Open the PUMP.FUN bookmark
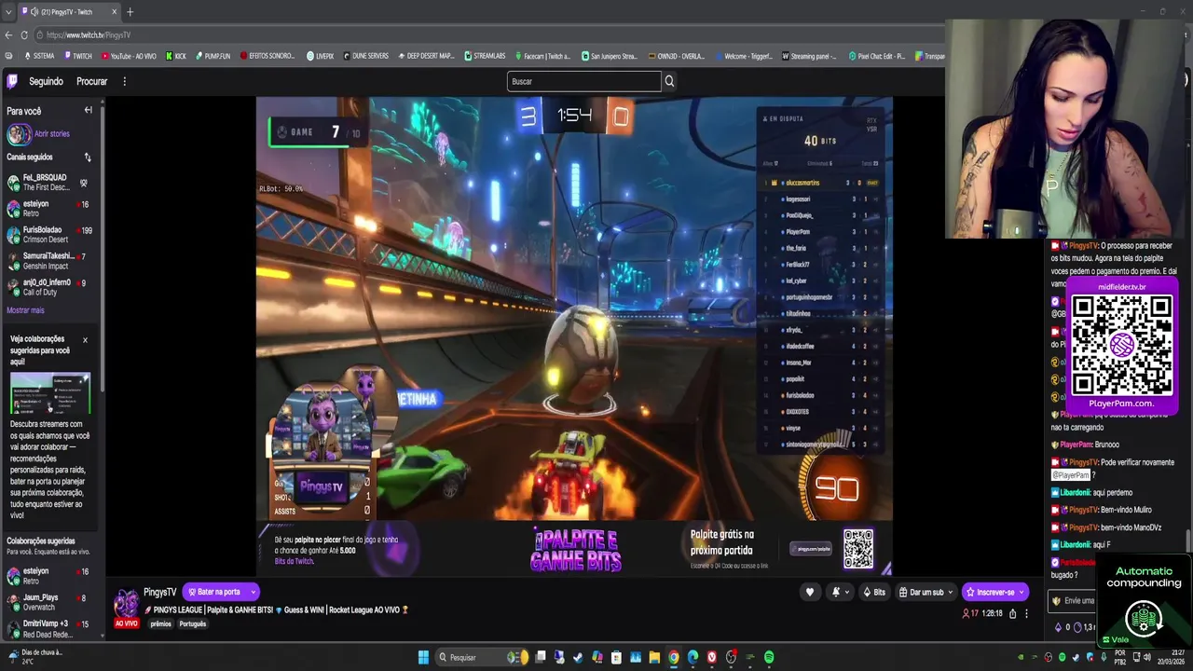Screen dimensions: 1193x671 pyautogui.click(x=212, y=56)
